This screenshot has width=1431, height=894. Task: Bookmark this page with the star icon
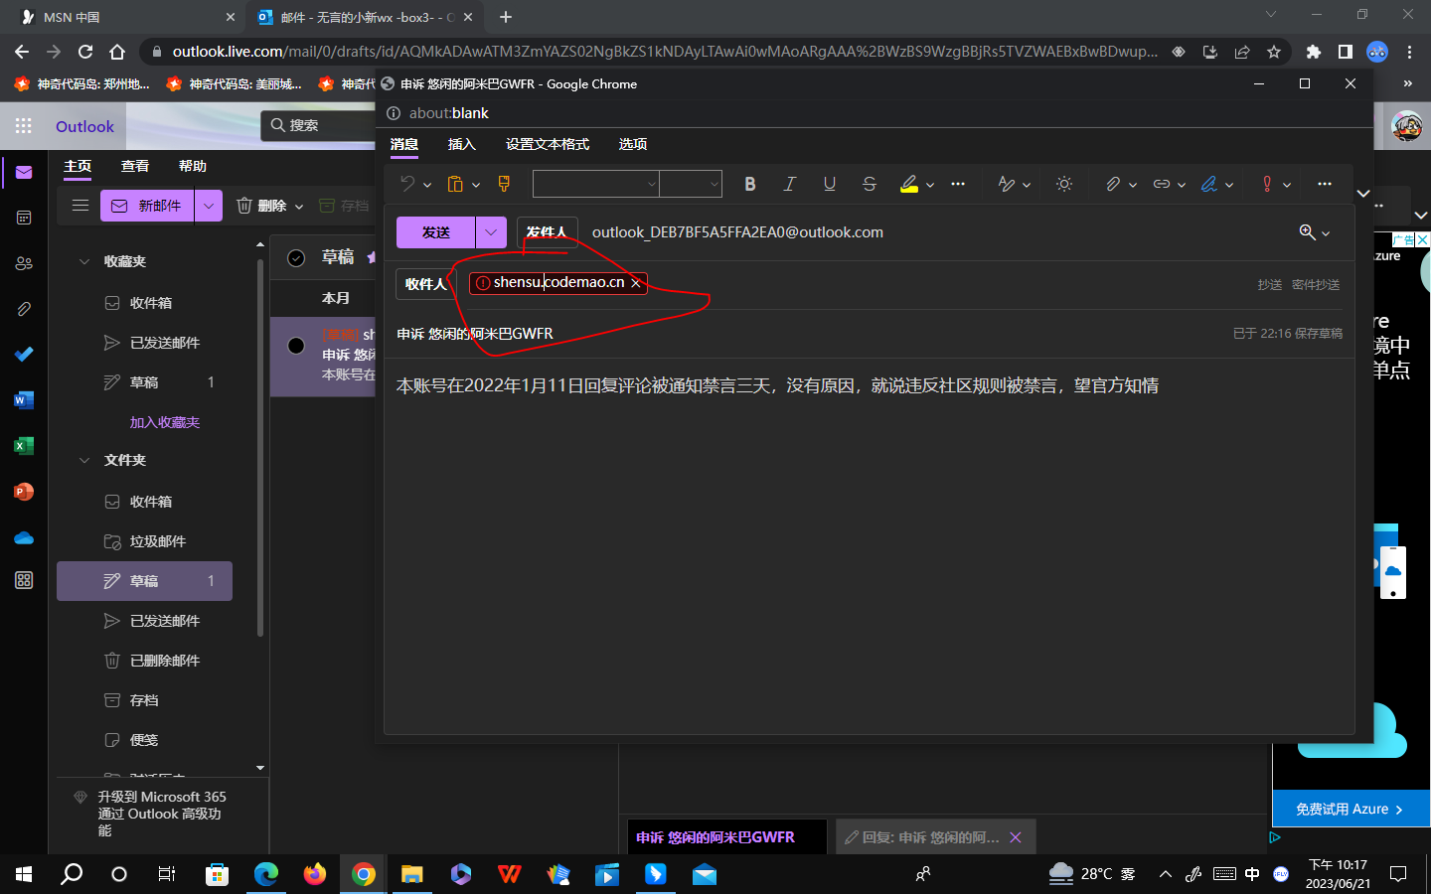click(1274, 52)
